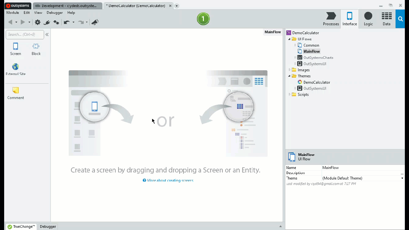
Task: Edit the Name property field
Action: coord(363,168)
